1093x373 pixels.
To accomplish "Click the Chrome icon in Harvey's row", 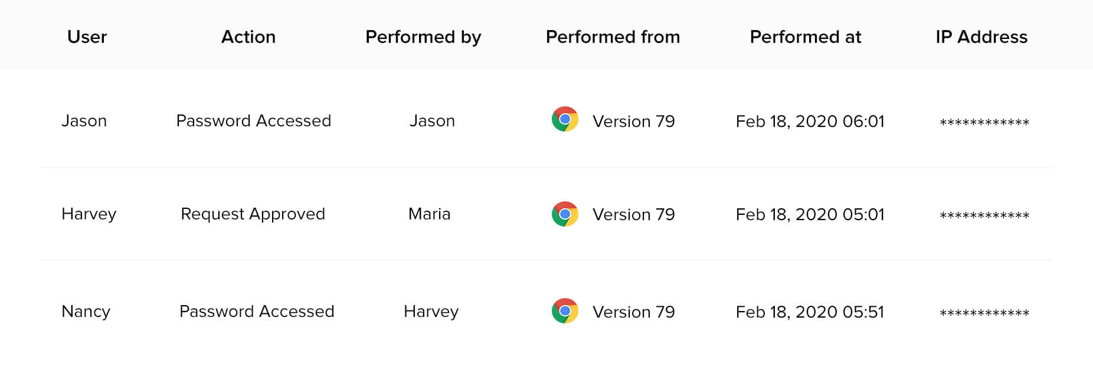I will [565, 214].
